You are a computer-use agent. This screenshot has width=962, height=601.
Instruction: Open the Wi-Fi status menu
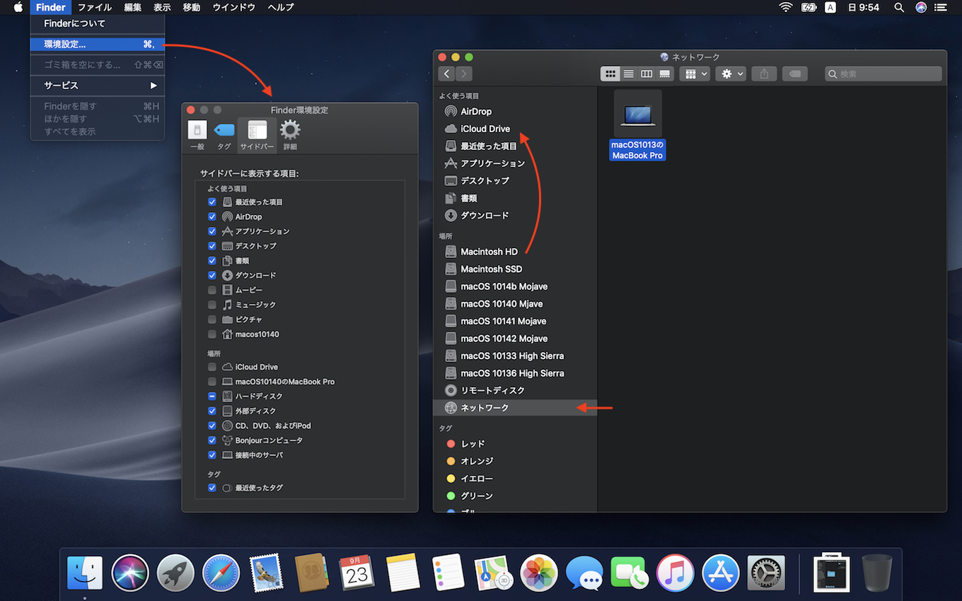coord(786,7)
